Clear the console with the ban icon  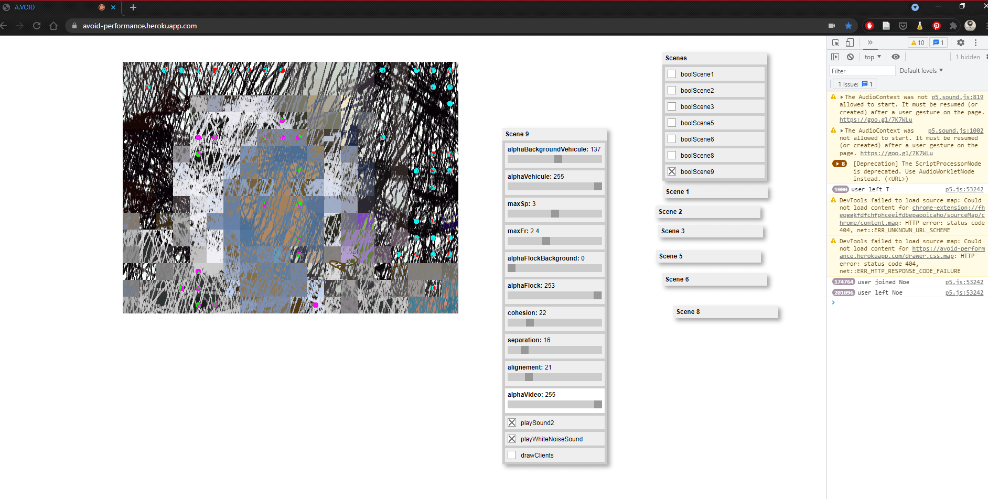850,57
